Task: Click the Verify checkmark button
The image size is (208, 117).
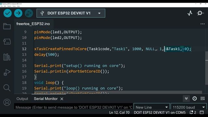Action: pos(7,13)
